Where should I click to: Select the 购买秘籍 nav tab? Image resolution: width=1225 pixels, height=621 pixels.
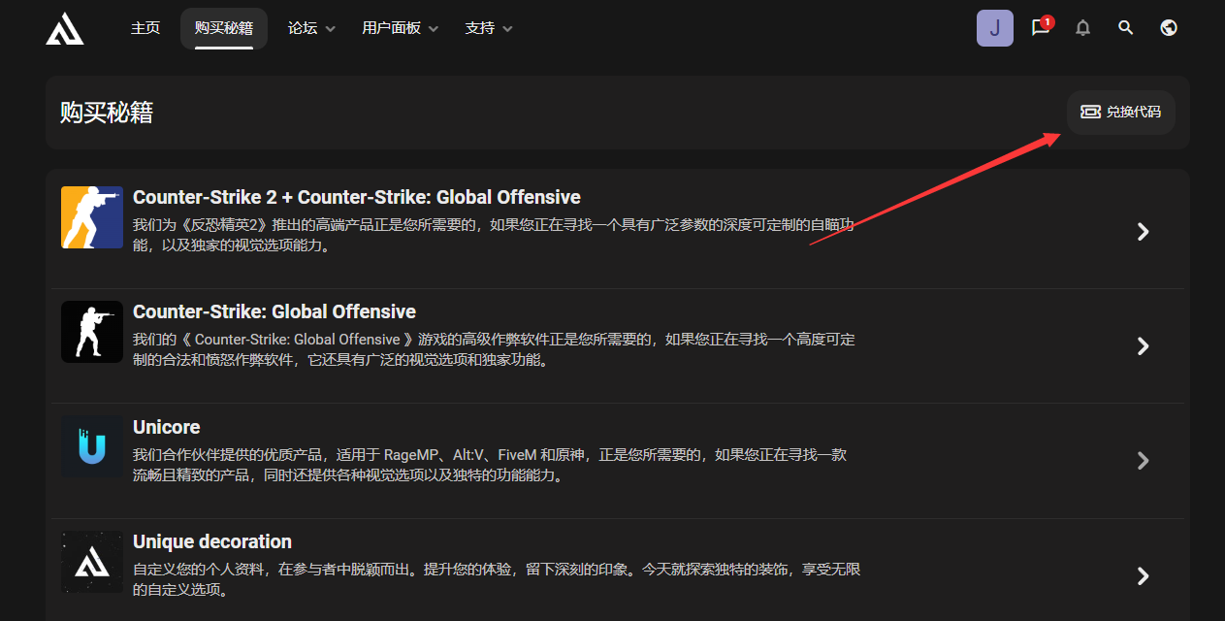point(223,29)
